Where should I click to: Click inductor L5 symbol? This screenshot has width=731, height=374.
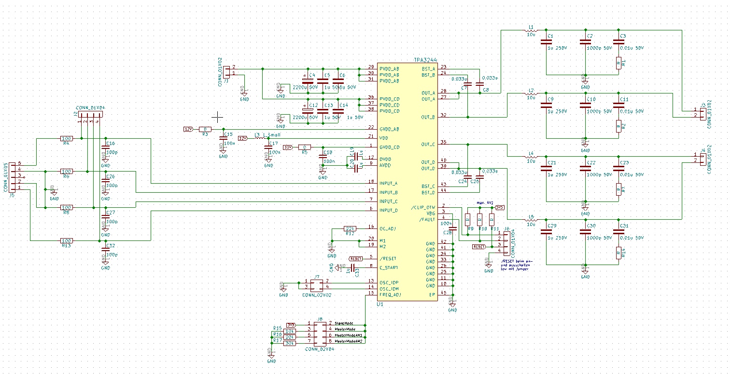point(531,220)
